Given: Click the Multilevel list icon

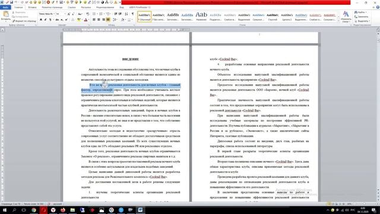Looking at the screenshot, I should pyautogui.click(x=108, y=14).
